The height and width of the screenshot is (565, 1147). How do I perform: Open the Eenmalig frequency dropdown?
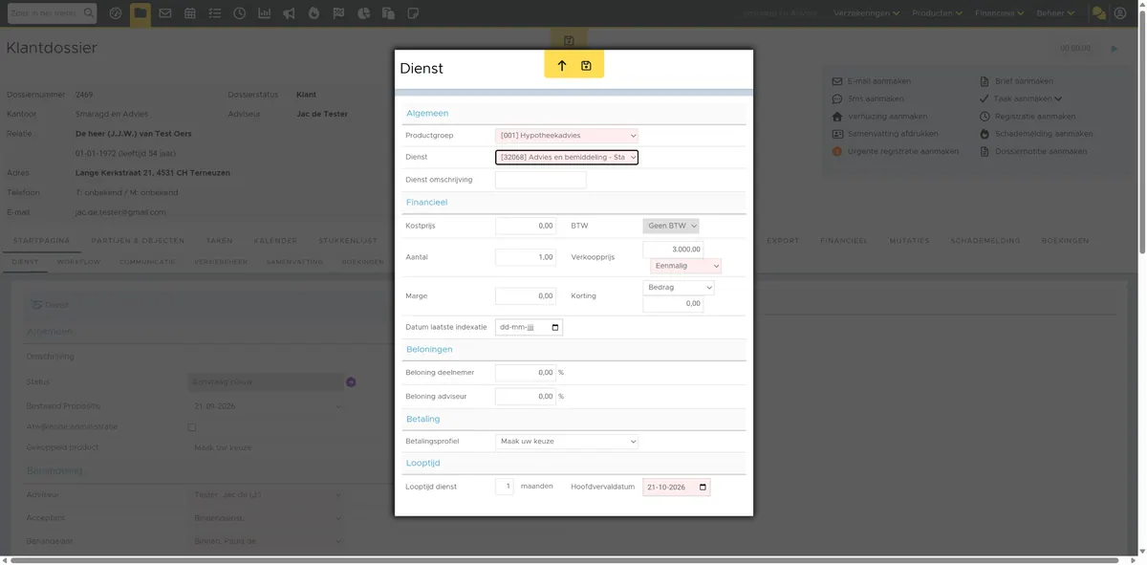pos(686,266)
